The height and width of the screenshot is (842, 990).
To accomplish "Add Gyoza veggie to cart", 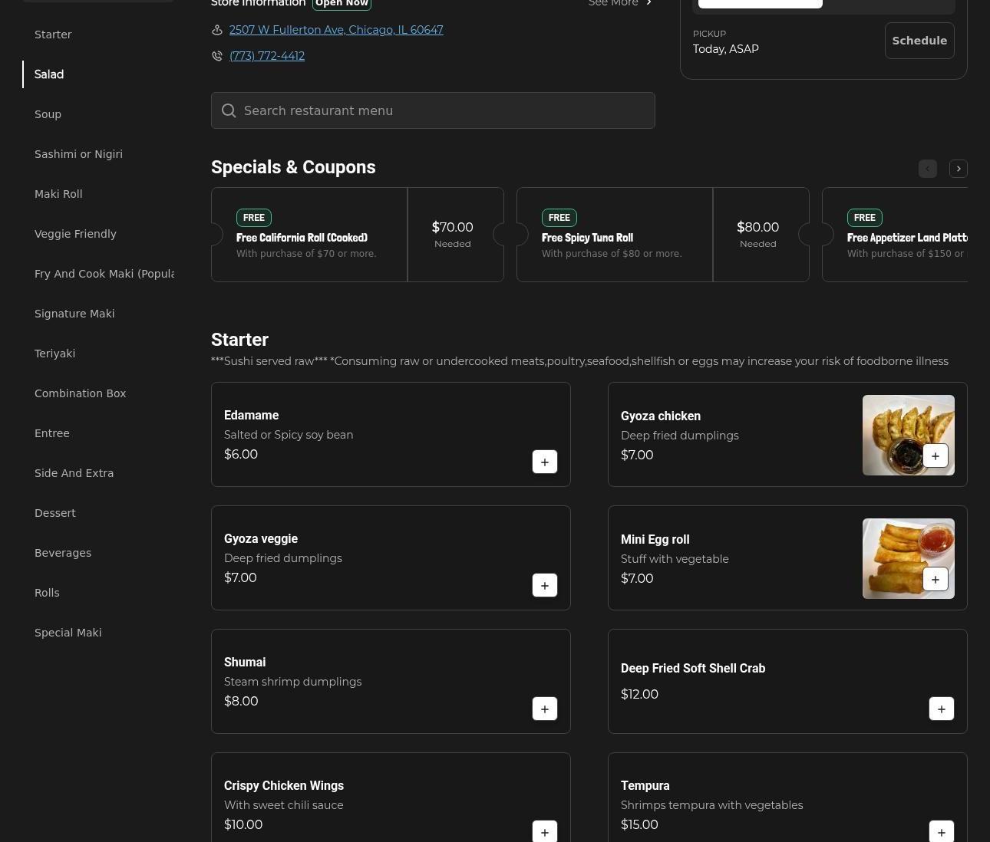I will click(x=544, y=585).
